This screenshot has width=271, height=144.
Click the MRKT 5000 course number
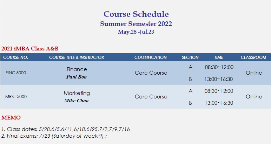click(x=16, y=97)
